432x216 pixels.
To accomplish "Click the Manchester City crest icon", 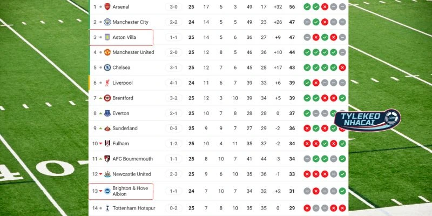I will 107,22.
